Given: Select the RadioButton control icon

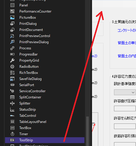Looking at the screenshot, I should [x=12, y=67].
